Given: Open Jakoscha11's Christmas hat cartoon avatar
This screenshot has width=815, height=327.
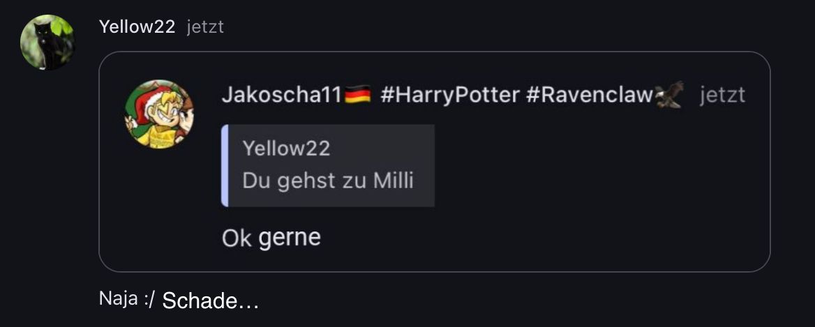Looking at the screenshot, I should 159,114.
